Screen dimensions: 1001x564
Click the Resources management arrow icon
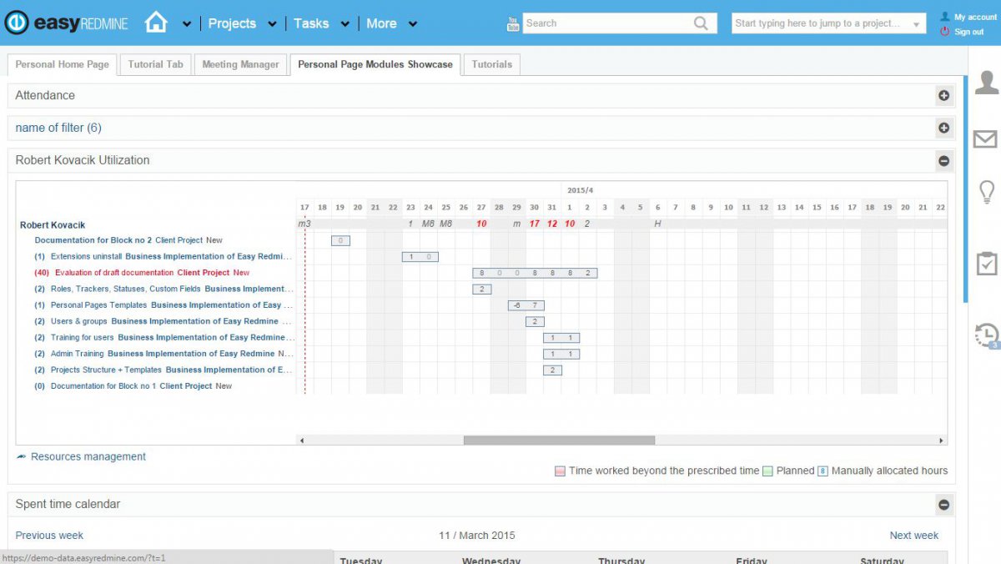21,456
